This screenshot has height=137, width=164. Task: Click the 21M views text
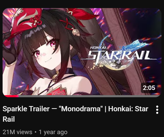(17, 132)
